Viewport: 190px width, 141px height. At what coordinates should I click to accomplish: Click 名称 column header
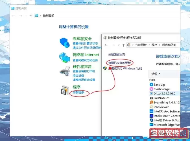(152, 80)
